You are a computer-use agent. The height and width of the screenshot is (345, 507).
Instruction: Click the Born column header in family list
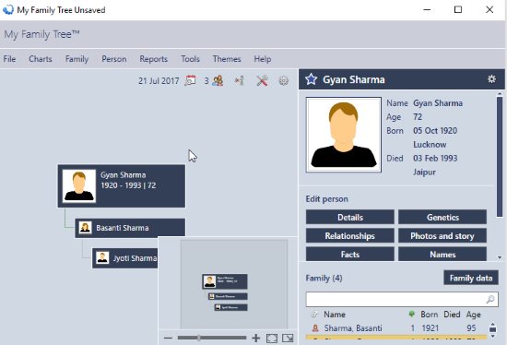click(x=429, y=315)
